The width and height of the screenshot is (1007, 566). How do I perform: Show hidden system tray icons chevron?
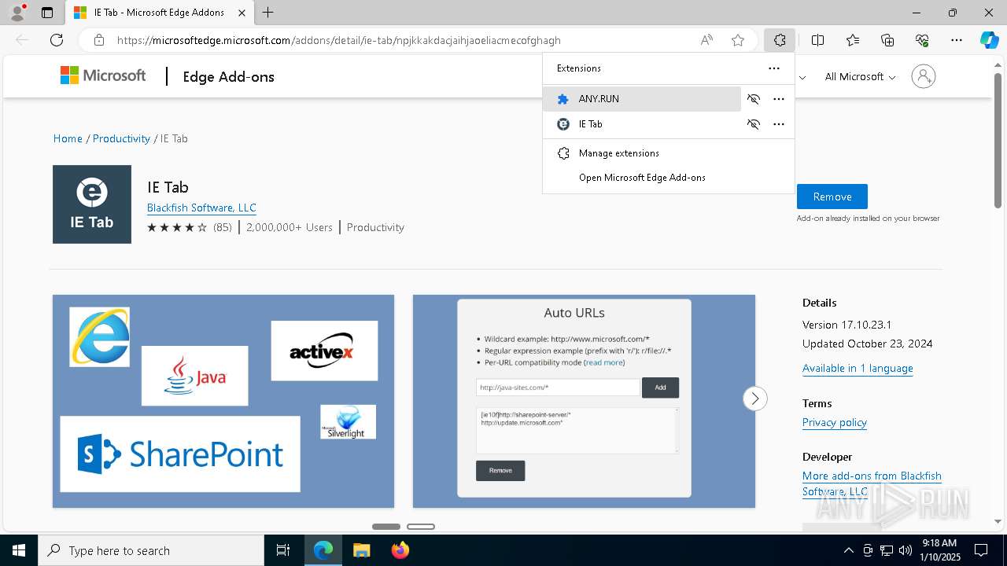[x=848, y=550]
